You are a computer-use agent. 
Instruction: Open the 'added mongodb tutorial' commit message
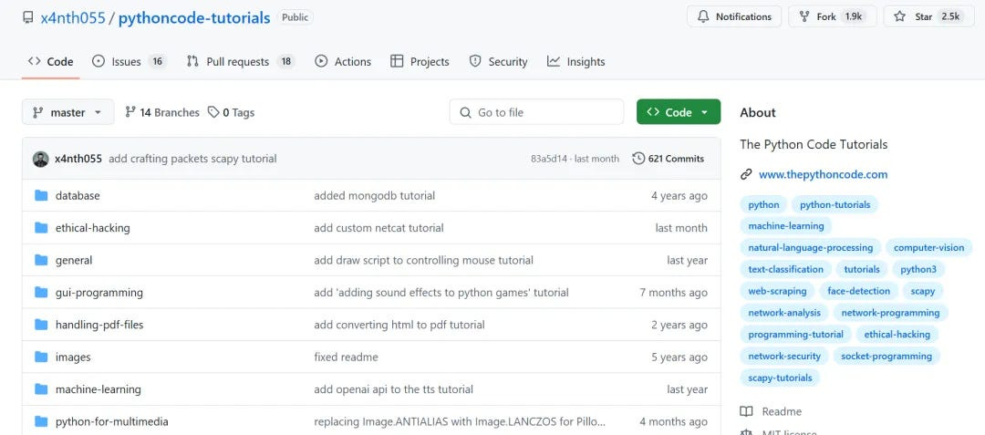(x=375, y=196)
